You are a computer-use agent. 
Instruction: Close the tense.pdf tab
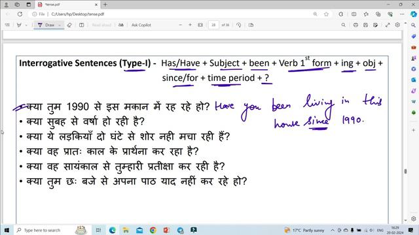96,5
